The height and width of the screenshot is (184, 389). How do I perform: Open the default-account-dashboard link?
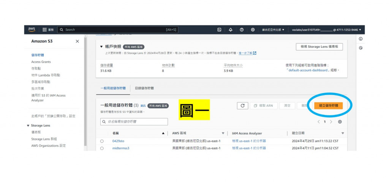pos(308,70)
